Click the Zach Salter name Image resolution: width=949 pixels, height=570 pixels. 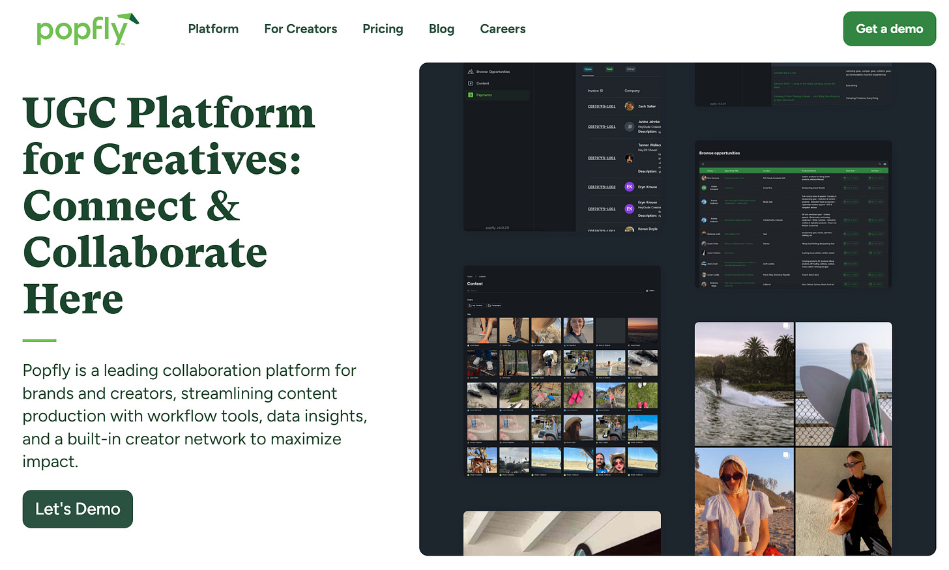(x=647, y=106)
